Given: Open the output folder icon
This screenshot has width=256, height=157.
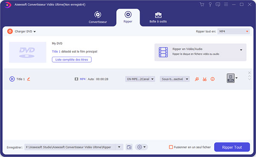Looking at the screenshot, I should click(129, 147).
